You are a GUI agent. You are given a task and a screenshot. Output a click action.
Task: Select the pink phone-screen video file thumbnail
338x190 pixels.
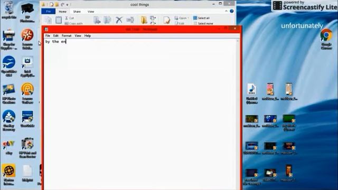(x=270, y=91)
